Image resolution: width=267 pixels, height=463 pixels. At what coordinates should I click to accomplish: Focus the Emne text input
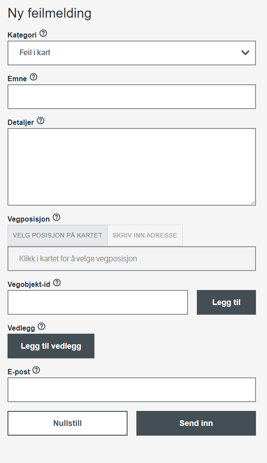(x=132, y=97)
